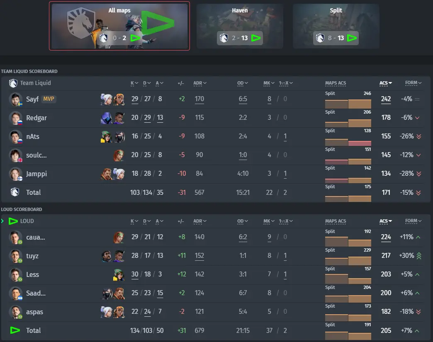Click the agent icon next to soulc...
Viewport: 433px width, 342px height.
119,155
